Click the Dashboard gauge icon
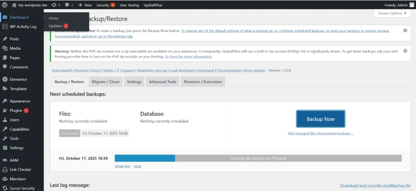 5,17
